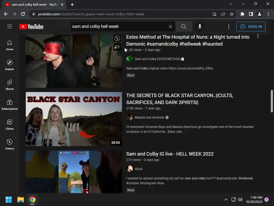This screenshot has height=206, width=274.
Task: Click the browser address bar URL
Action: point(91,14)
